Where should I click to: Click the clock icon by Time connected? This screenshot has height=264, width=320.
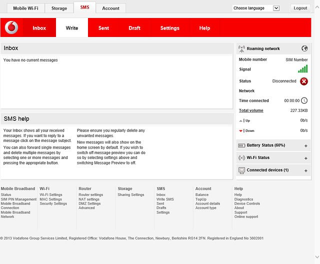304,100
